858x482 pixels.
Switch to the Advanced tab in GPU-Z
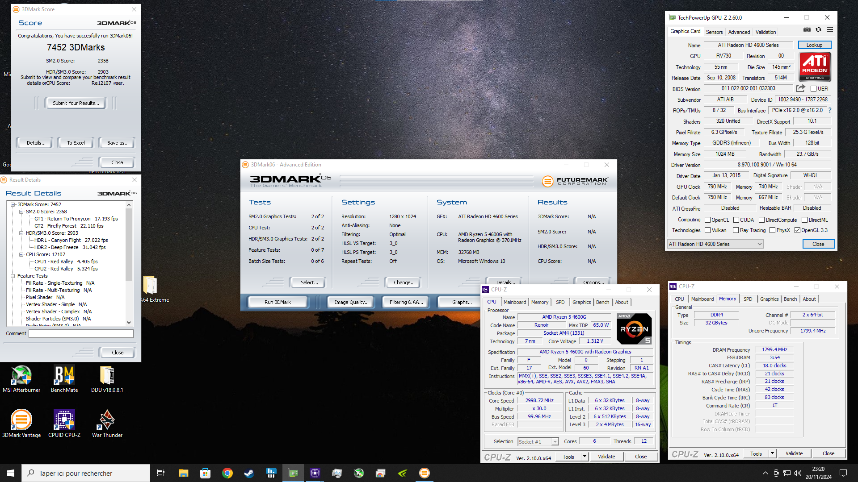(x=739, y=32)
